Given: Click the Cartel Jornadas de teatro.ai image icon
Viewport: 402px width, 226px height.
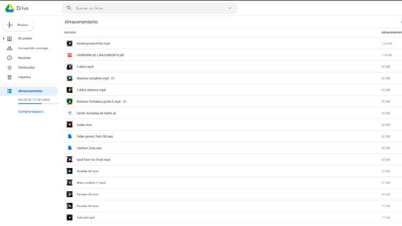Looking at the screenshot, I should coord(70,113).
